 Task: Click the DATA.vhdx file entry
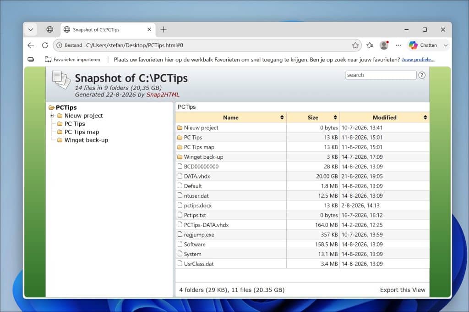pyautogui.click(x=197, y=176)
